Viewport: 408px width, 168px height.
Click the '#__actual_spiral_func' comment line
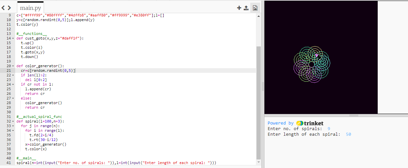click(39, 117)
